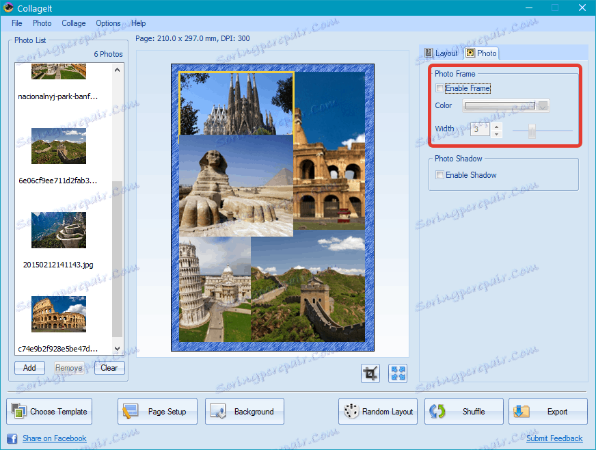The image size is (596, 450).
Task: Select the nacionalnyj-park-banf photo thumbnail
Action: coord(59,72)
